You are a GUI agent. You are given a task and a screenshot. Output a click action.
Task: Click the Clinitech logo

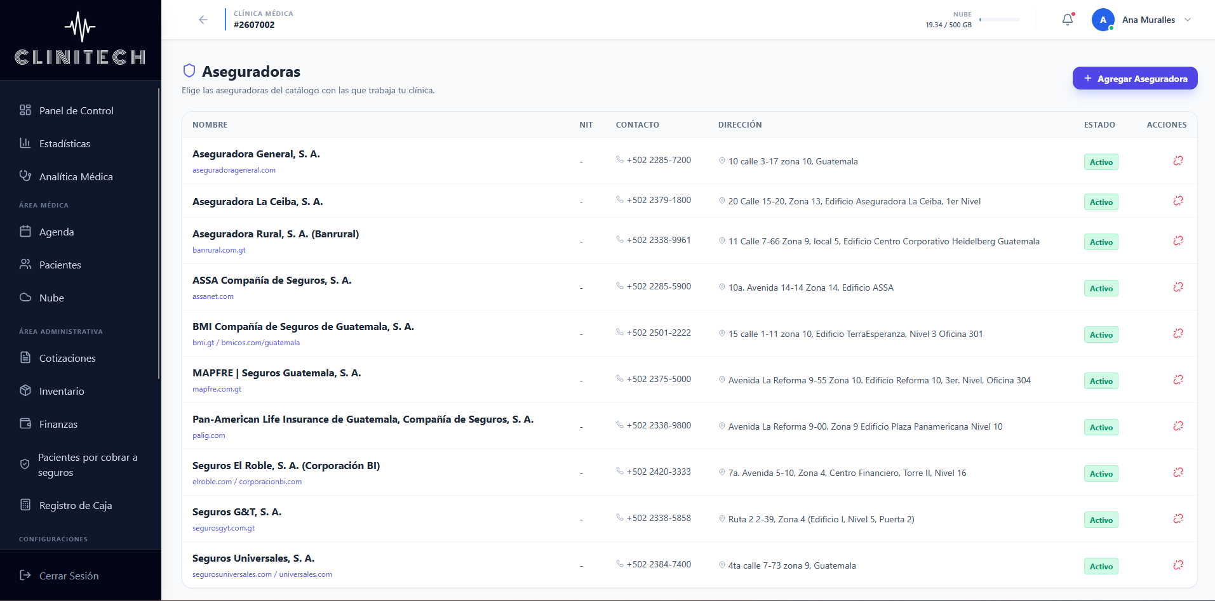click(81, 39)
